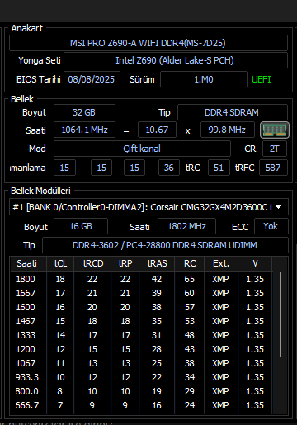
Task: Click the 32 GB memory size field
Action: [84, 112]
